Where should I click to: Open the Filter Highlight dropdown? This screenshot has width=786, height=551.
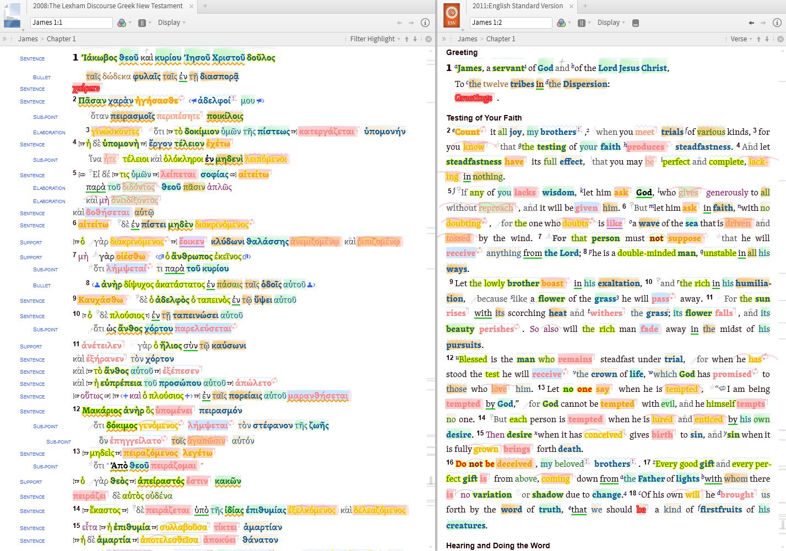(375, 39)
